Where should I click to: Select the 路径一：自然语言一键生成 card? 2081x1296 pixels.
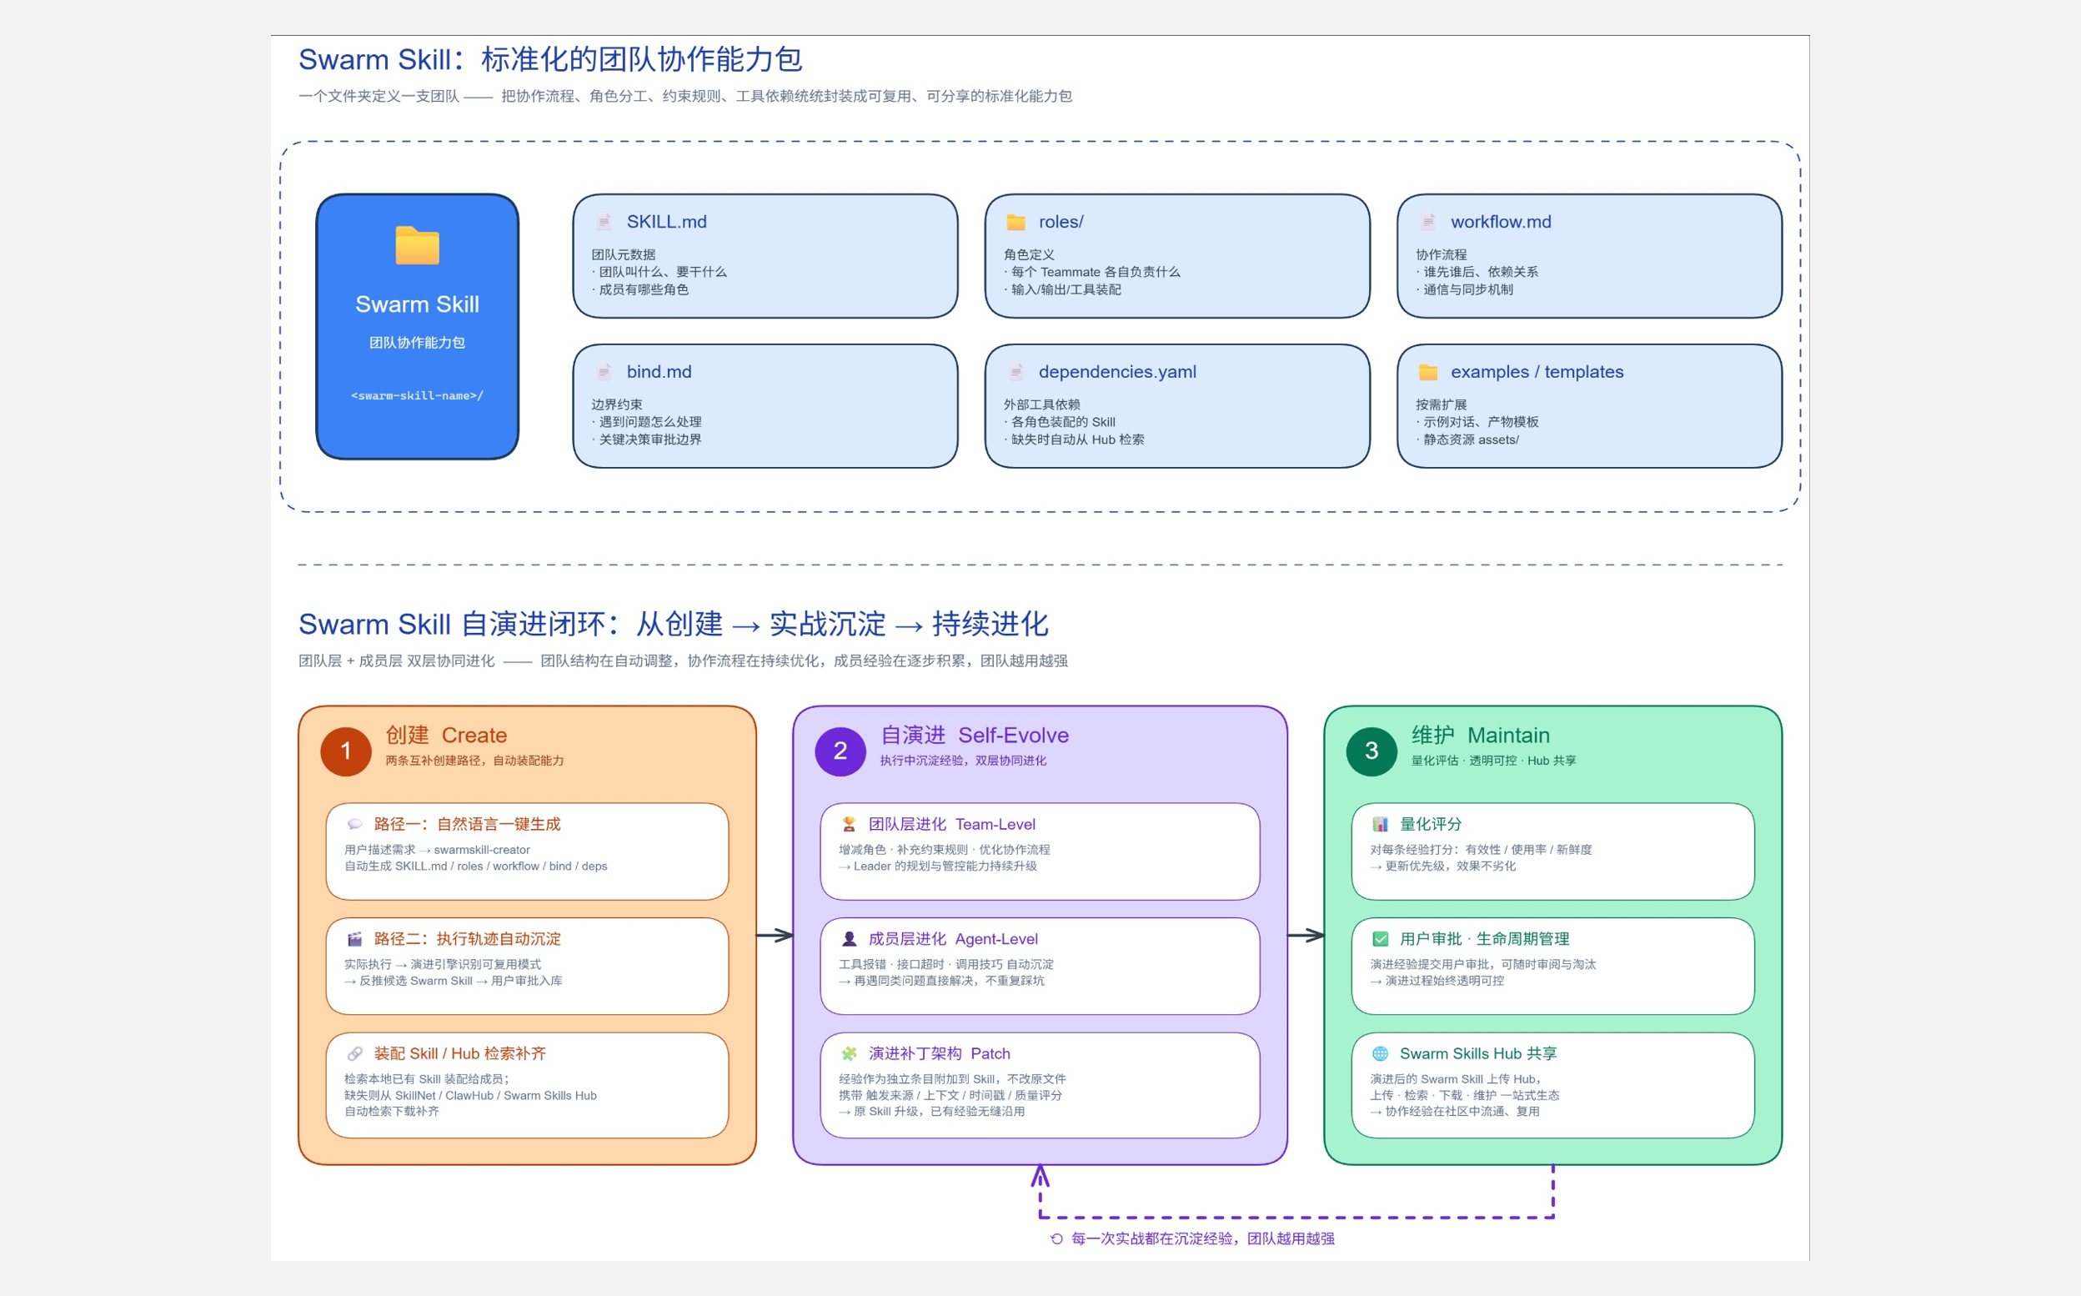pos(527,851)
